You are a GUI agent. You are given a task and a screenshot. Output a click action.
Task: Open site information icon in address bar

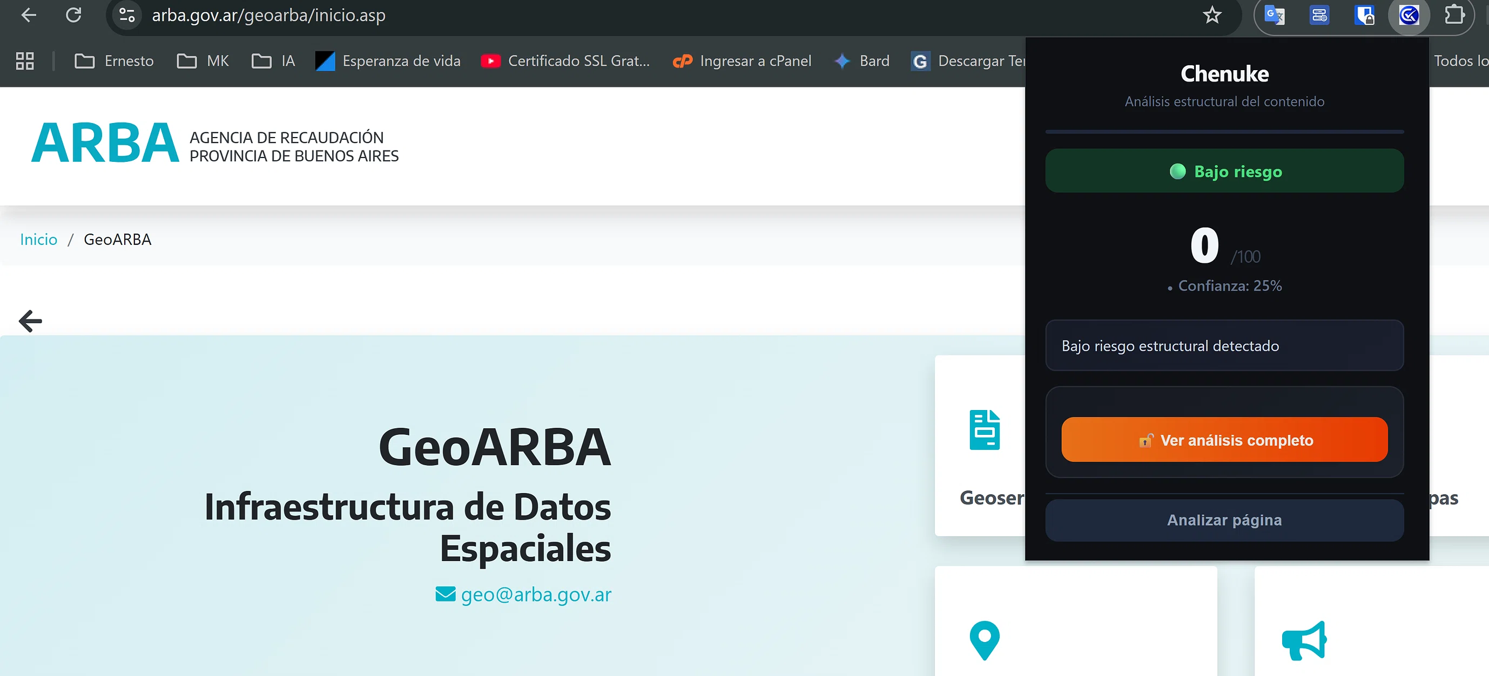click(126, 15)
